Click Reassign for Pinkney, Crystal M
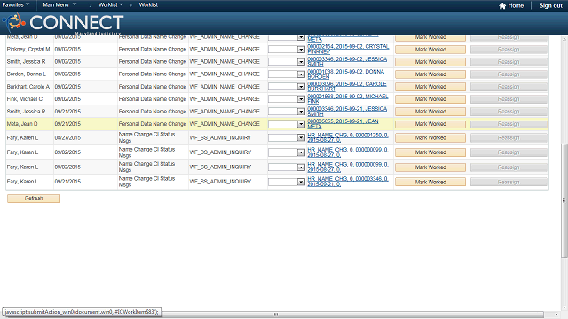Image resolution: width=568 pixels, height=319 pixels. 509,50
